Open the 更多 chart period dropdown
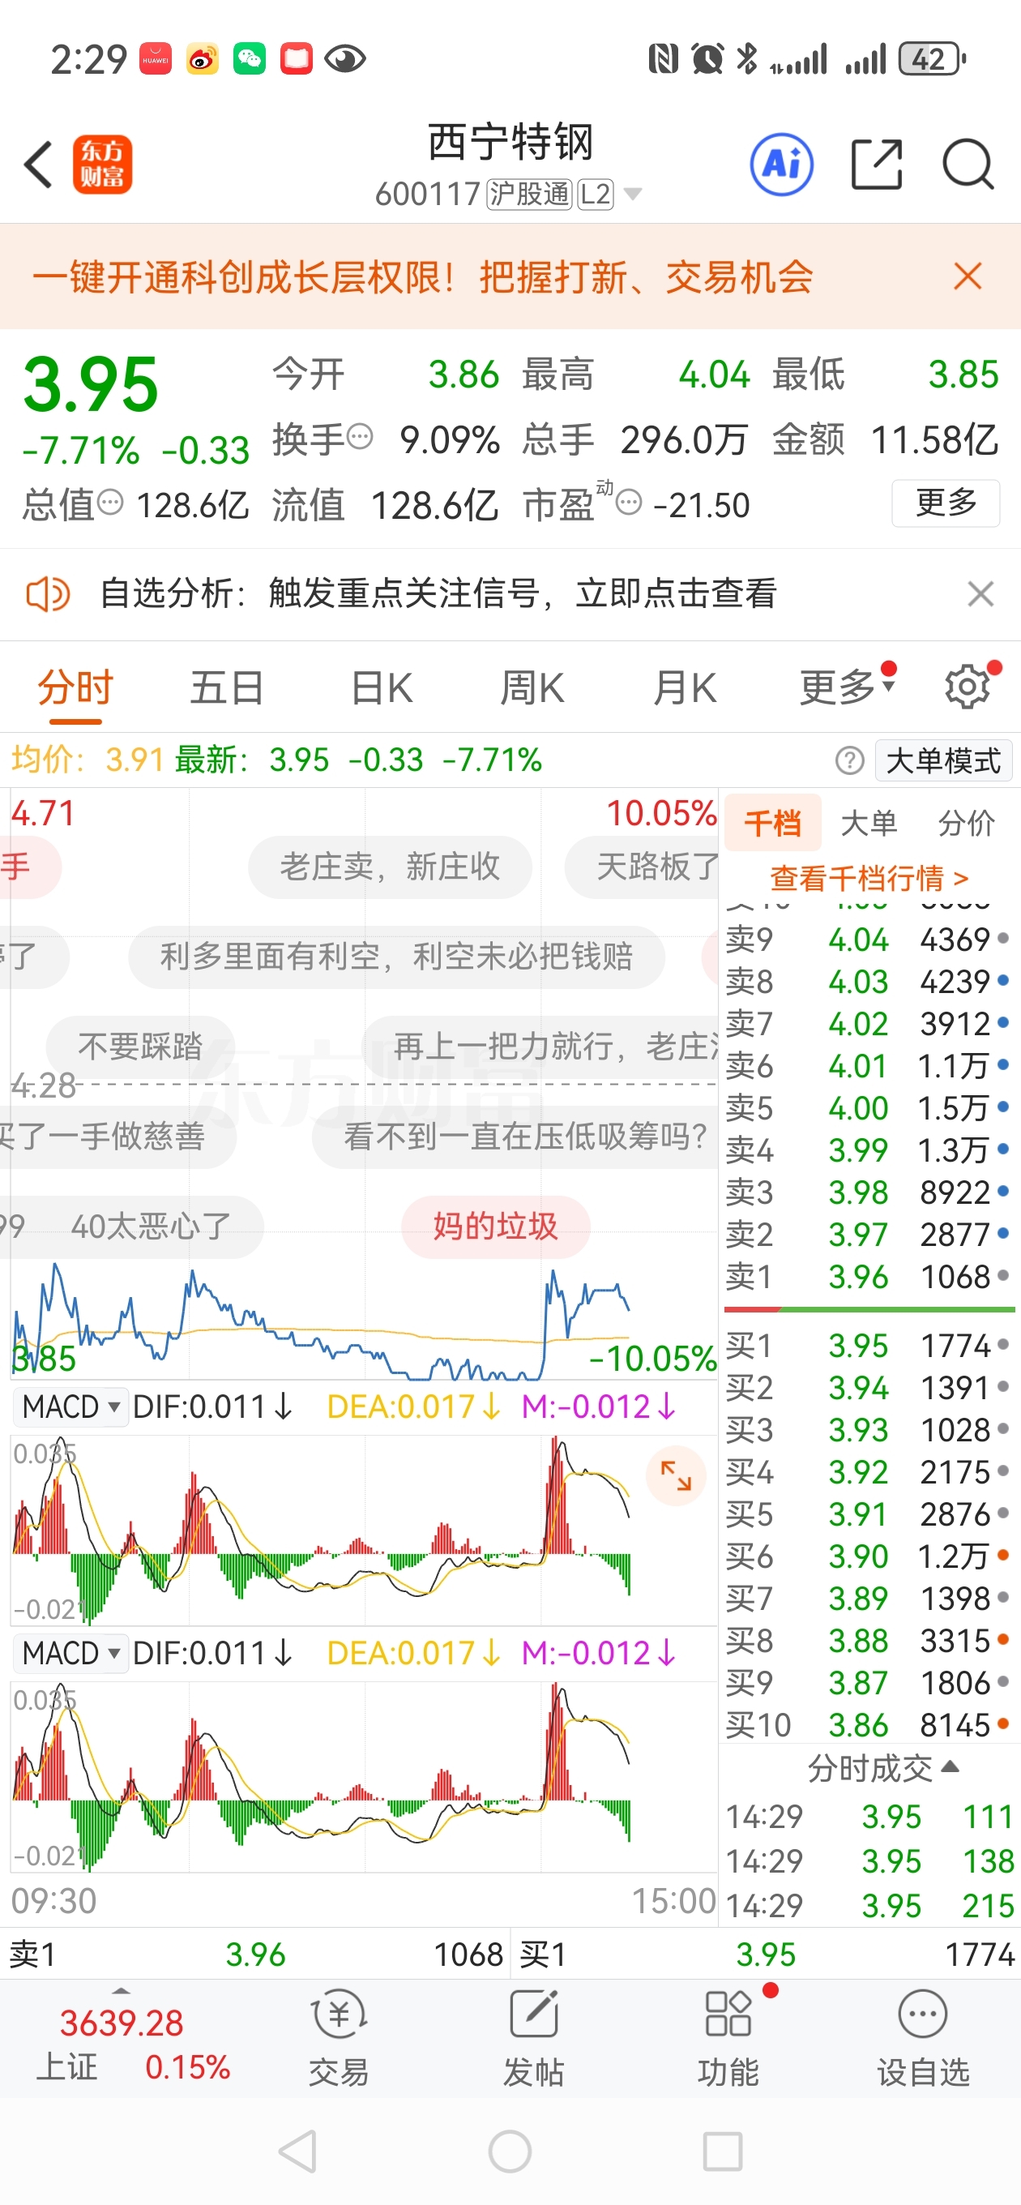Screen dimensions: 1021x2205 coord(848,687)
